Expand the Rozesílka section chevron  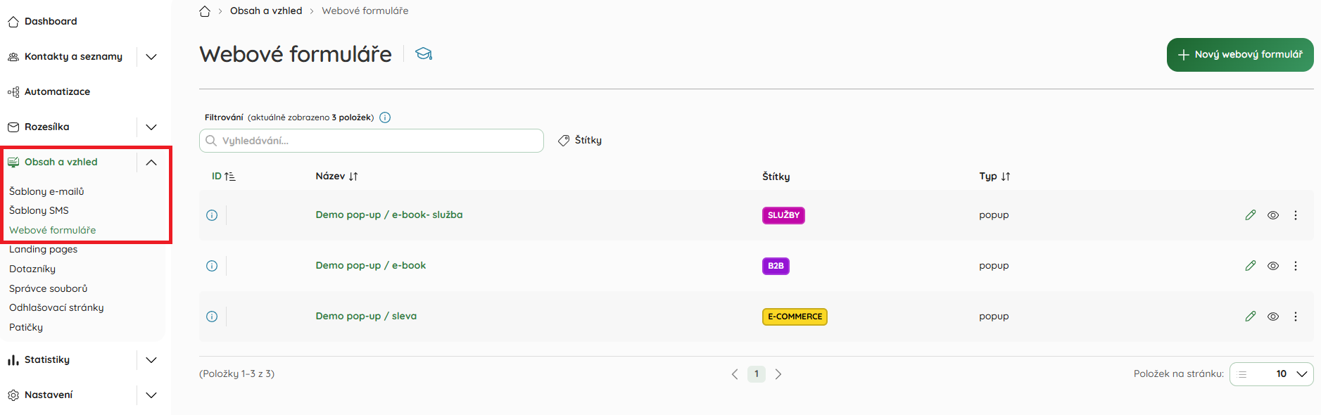pos(151,127)
